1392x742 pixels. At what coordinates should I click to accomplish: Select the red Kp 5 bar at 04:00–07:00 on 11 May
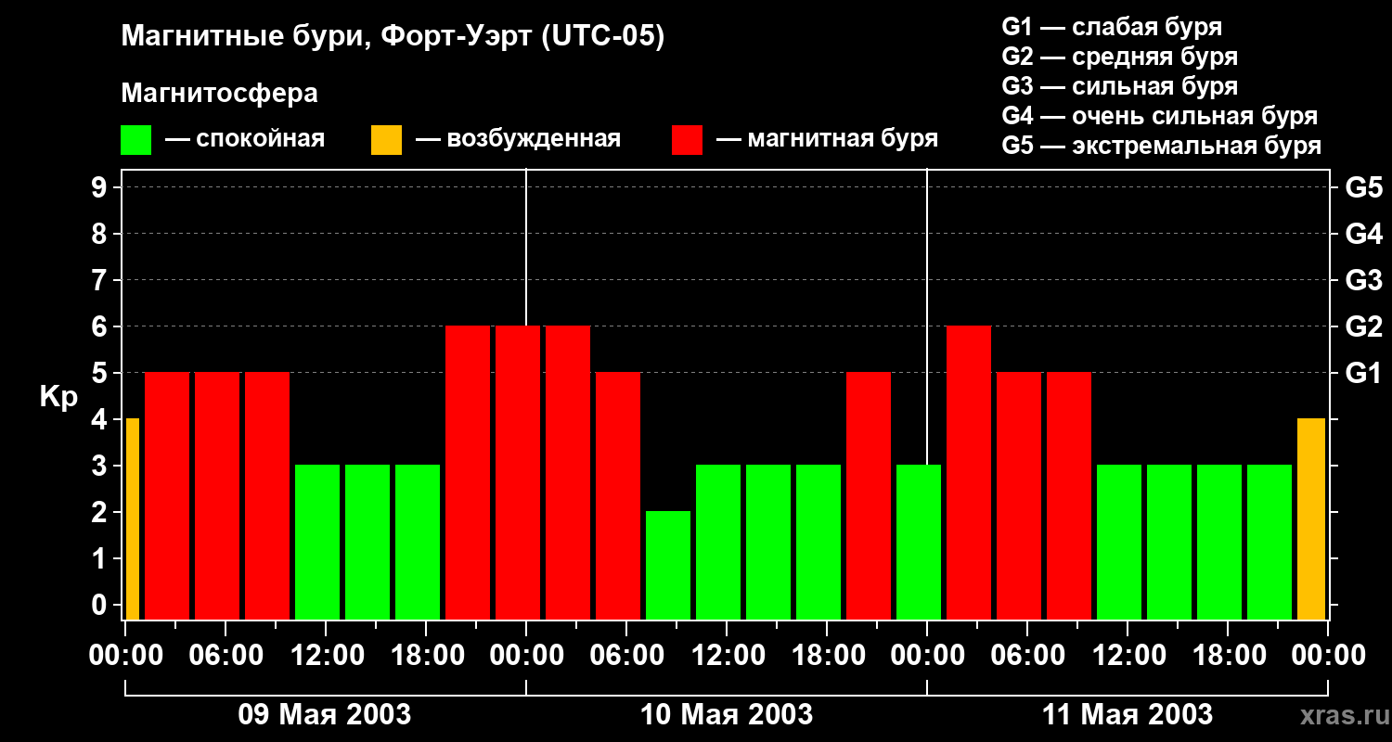point(1019,496)
